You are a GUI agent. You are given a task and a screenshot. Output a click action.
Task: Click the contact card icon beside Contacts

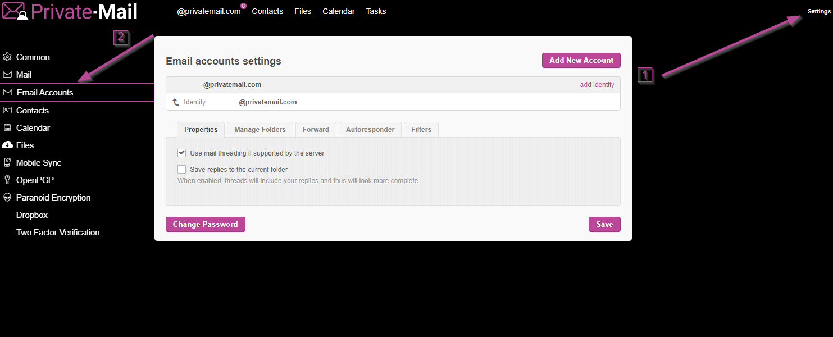pyautogui.click(x=7, y=111)
